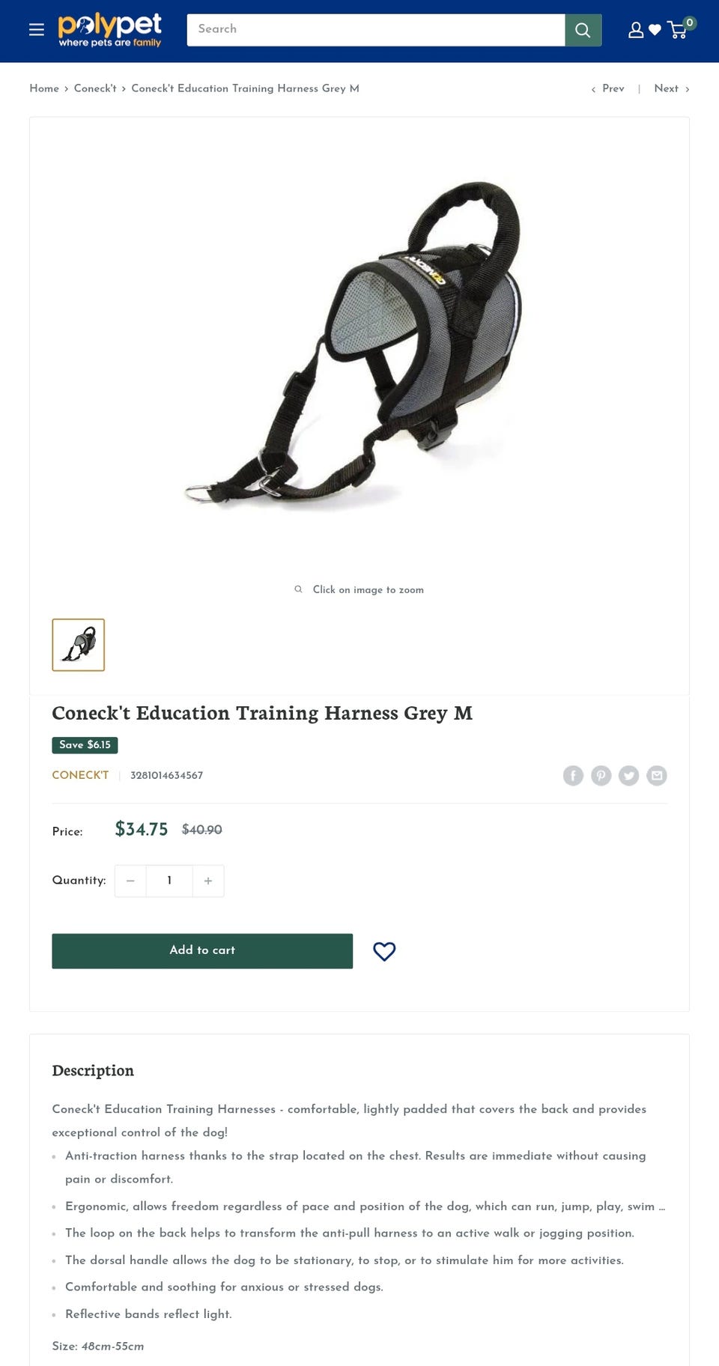
Task: Click the search magnifier button
Action: (x=583, y=30)
